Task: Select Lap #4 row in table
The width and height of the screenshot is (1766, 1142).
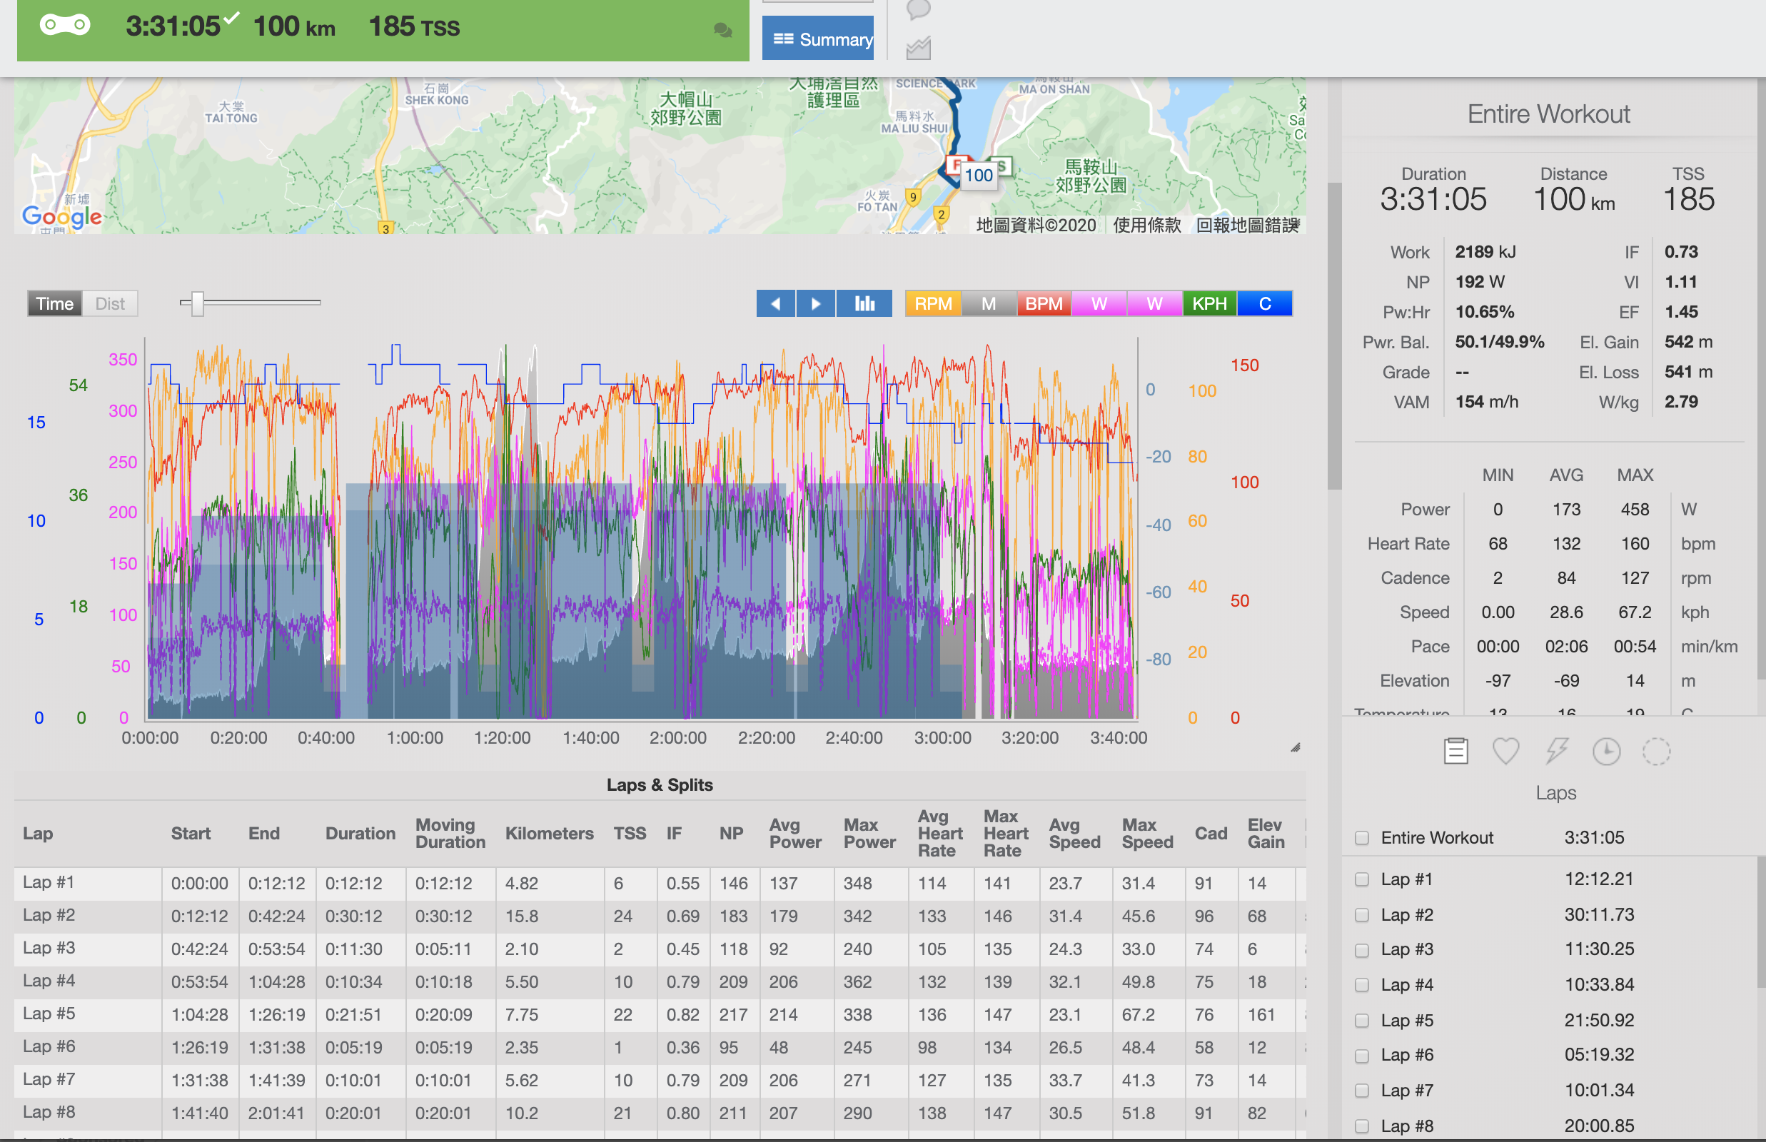Action: click(49, 981)
